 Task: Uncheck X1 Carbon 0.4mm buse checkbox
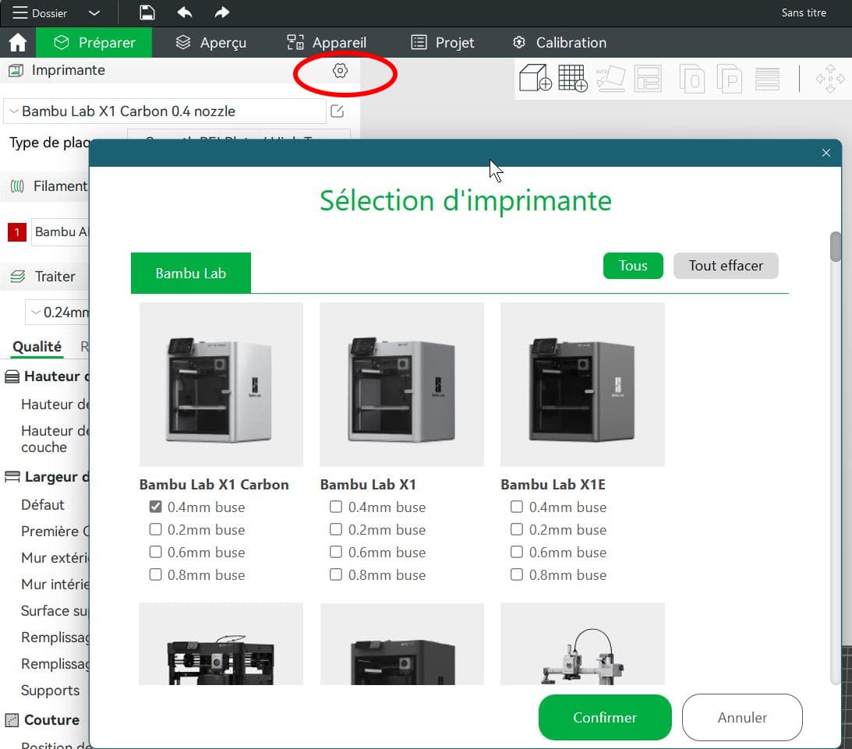coord(155,507)
